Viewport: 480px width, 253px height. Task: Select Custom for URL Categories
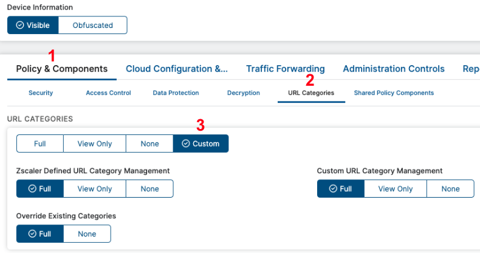coord(201,144)
